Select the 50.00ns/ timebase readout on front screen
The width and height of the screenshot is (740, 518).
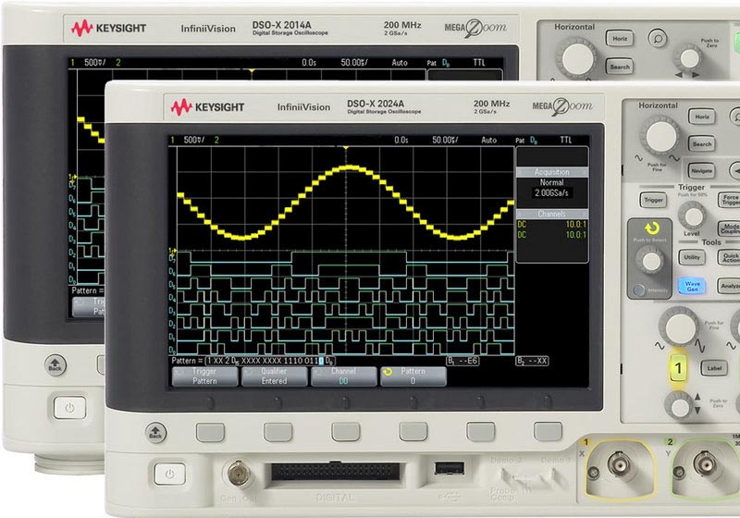point(445,140)
